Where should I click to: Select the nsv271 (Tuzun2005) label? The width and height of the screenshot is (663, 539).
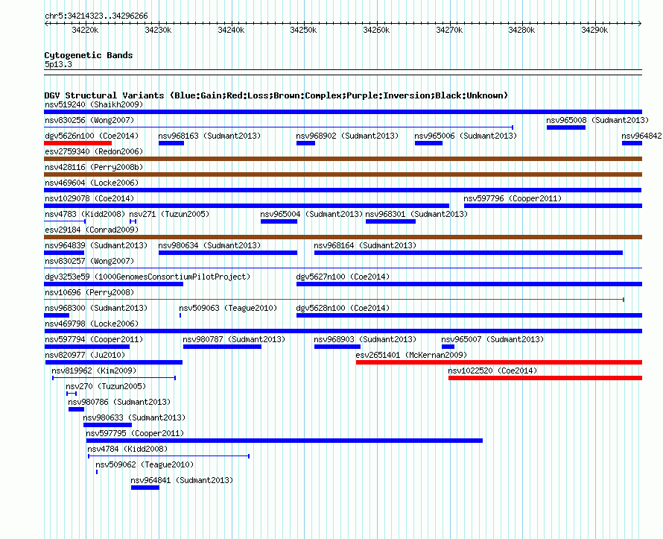click(x=169, y=214)
